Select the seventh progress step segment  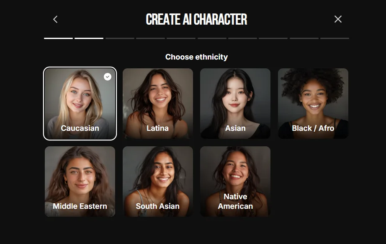pyautogui.click(x=242, y=38)
